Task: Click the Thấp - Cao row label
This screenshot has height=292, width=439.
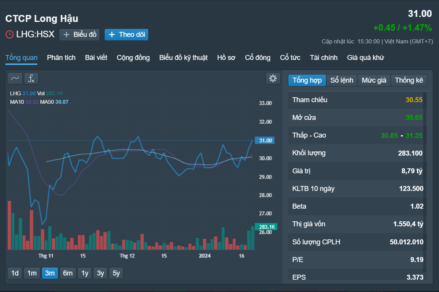Action: point(309,135)
